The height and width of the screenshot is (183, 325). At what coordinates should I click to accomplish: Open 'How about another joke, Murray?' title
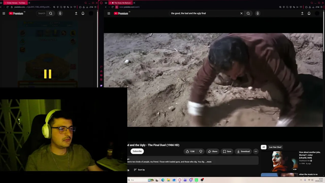tap(310, 155)
